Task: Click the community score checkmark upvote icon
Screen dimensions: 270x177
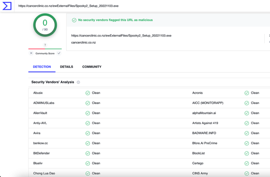Action: (59, 53)
